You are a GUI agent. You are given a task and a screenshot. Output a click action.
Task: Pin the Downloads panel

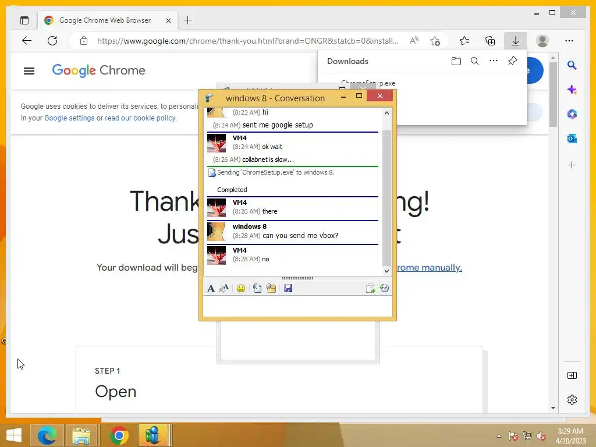click(512, 61)
